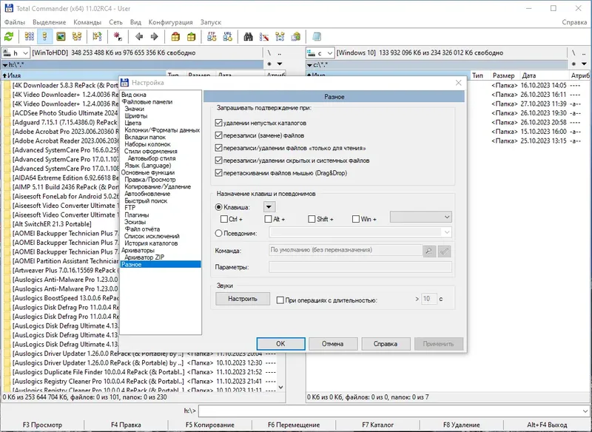The image size is (592, 432).
Task: Open the Справка menu on the menu bar
Action: [574, 22]
